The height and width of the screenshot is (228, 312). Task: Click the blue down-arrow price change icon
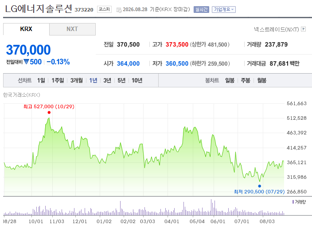click(26, 62)
